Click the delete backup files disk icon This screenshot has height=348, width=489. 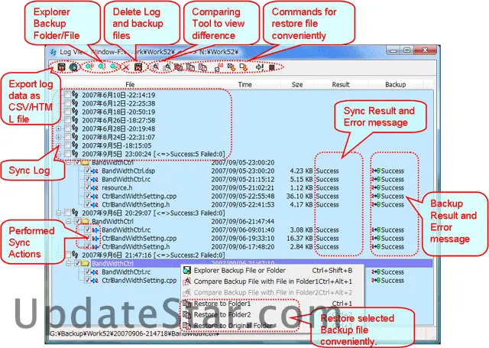point(138,67)
